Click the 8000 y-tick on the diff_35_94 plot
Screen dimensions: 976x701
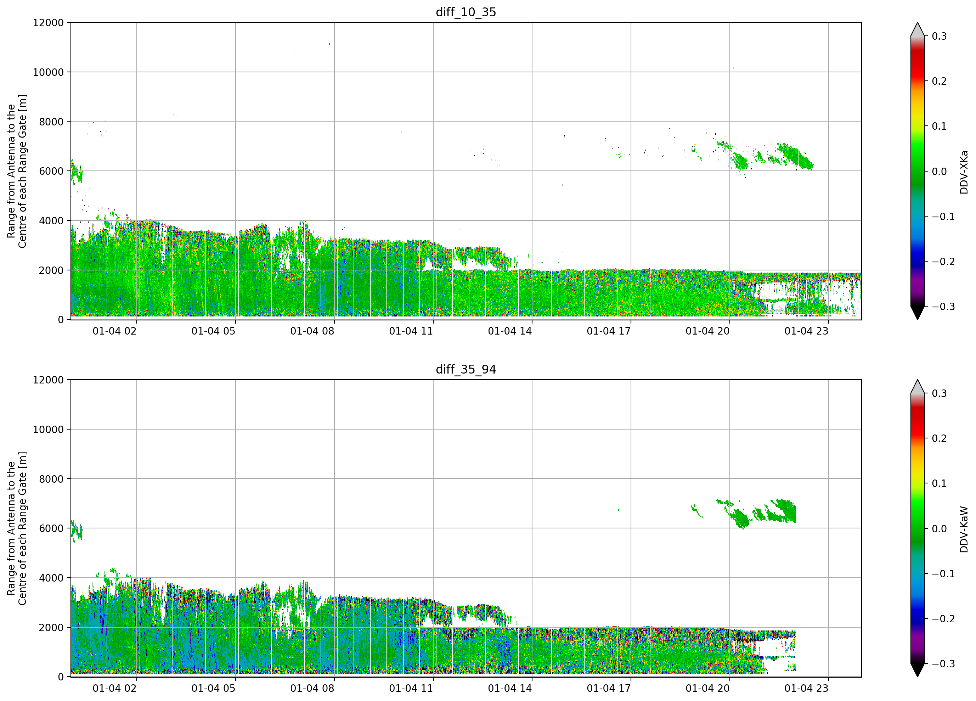tap(51, 479)
